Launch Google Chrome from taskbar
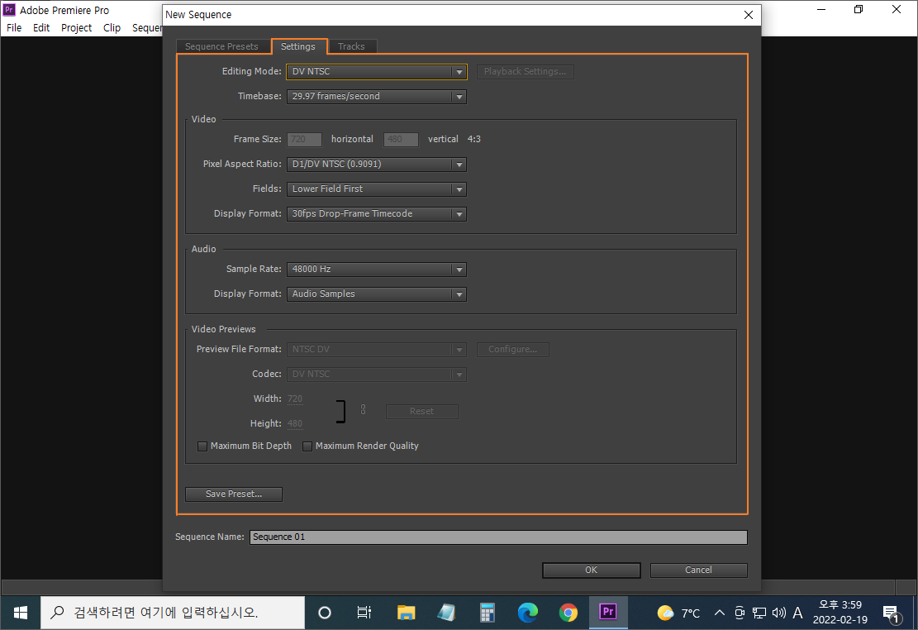918x630 pixels. point(568,613)
